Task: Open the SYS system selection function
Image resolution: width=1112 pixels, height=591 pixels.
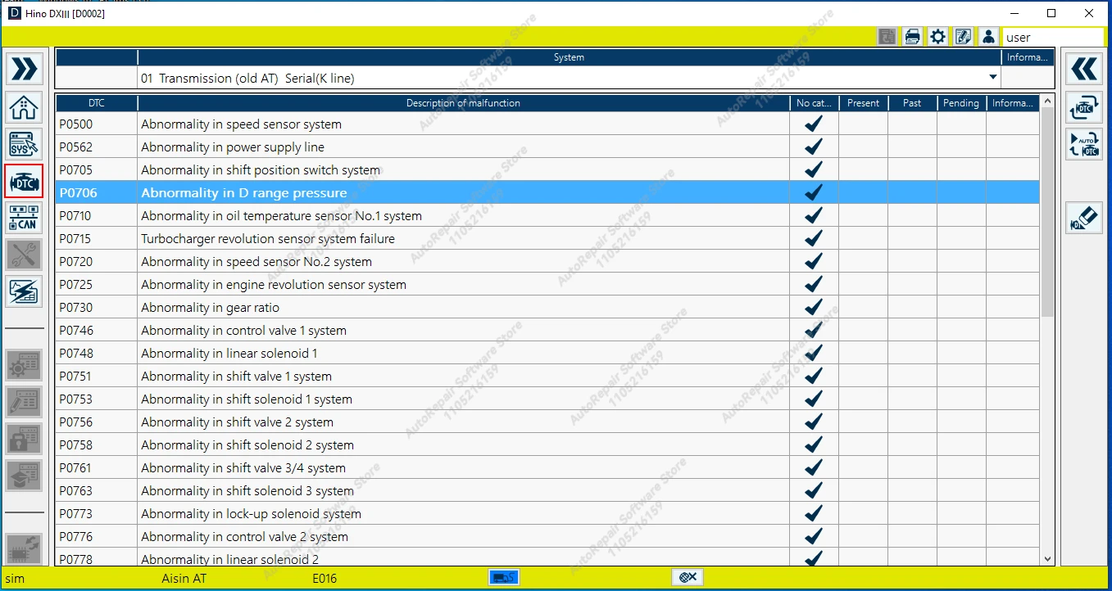Action: [24, 145]
